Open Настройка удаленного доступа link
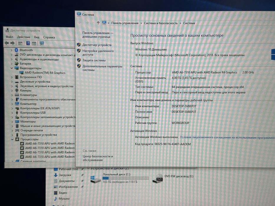 pyautogui.click(x=98, y=53)
